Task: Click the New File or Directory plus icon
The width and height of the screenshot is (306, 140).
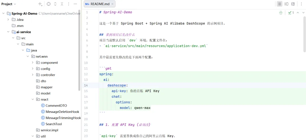Action: (40, 4)
